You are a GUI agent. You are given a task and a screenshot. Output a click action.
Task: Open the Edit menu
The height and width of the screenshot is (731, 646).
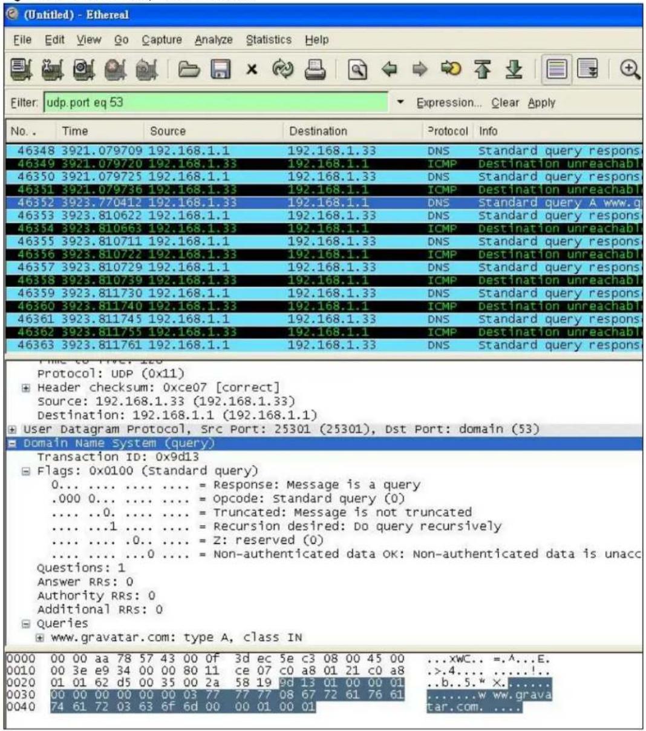54,39
